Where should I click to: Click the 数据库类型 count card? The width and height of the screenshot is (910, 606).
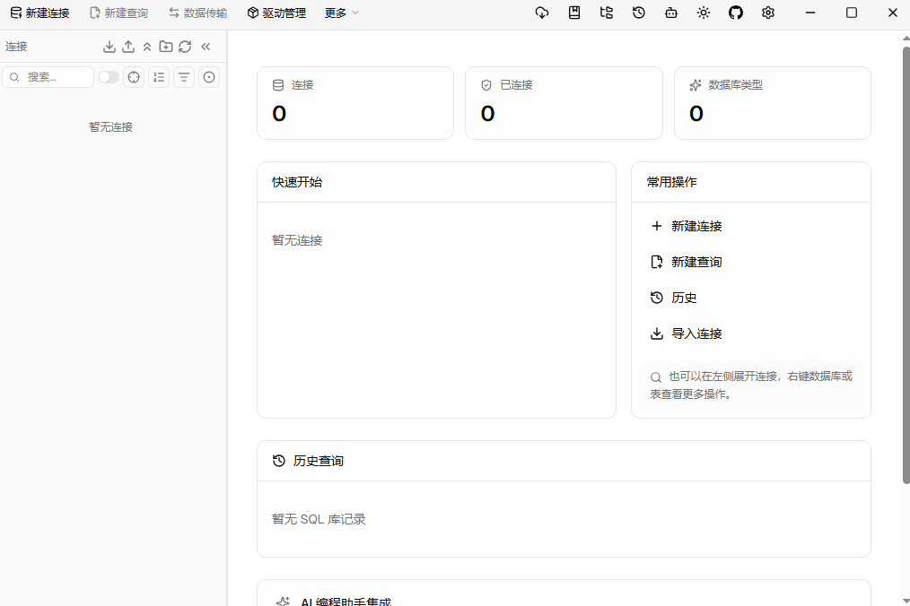click(x=773, y=103)
